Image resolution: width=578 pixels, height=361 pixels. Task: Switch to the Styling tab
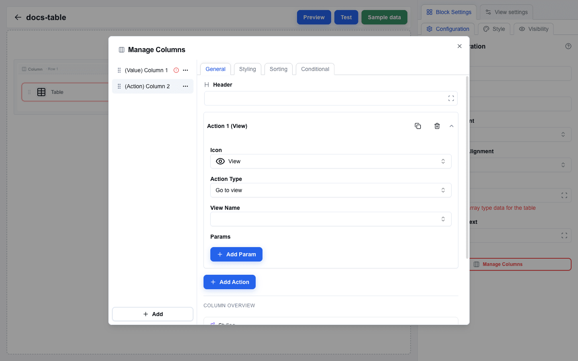tap(248, 69)
